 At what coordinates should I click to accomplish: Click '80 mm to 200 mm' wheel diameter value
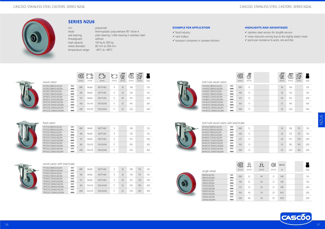[106, 46]
